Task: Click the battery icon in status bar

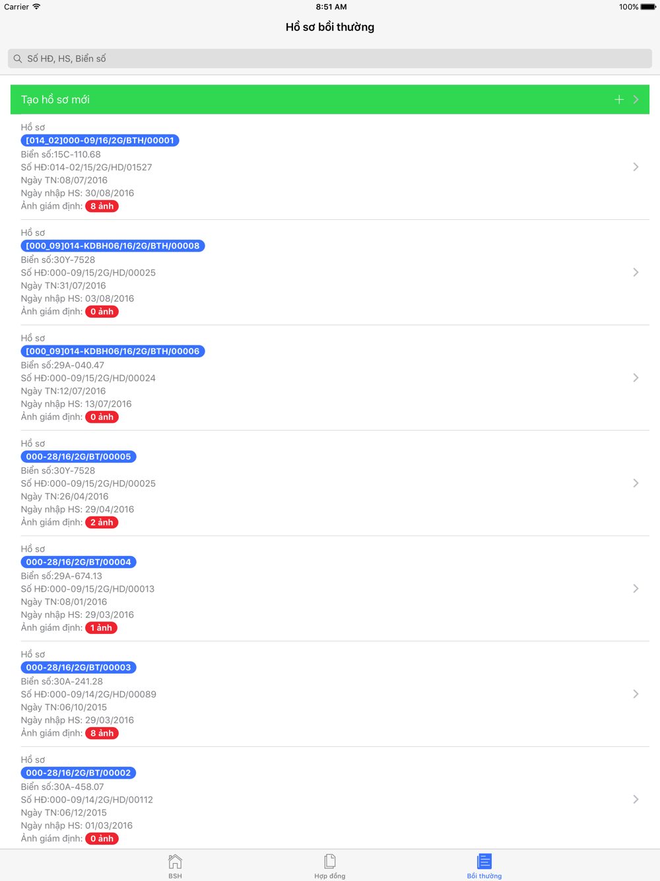Action: 648,7
